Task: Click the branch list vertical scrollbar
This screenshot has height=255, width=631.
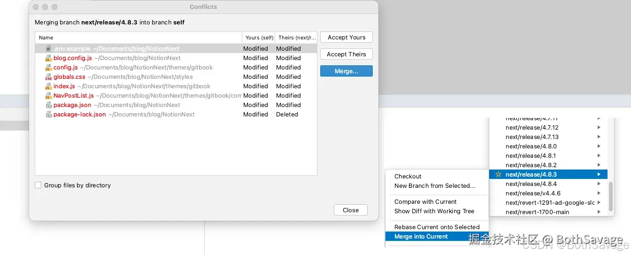Action: [611, 196]
